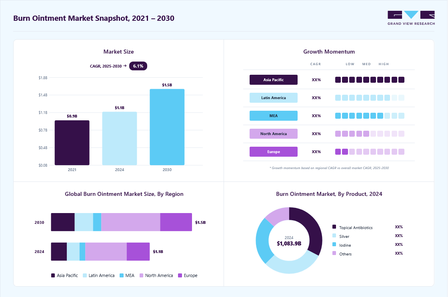Click the Europe legend swatch below region chart

(180, 275)
